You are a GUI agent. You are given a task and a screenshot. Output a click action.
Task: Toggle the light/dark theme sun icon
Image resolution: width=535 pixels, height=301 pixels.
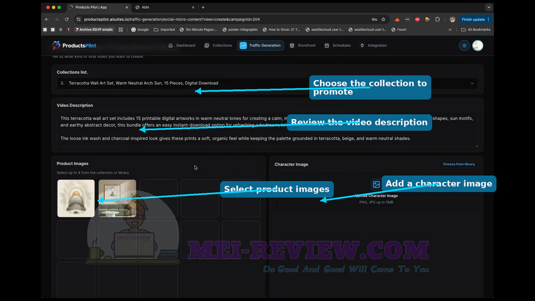coord(464,45)
